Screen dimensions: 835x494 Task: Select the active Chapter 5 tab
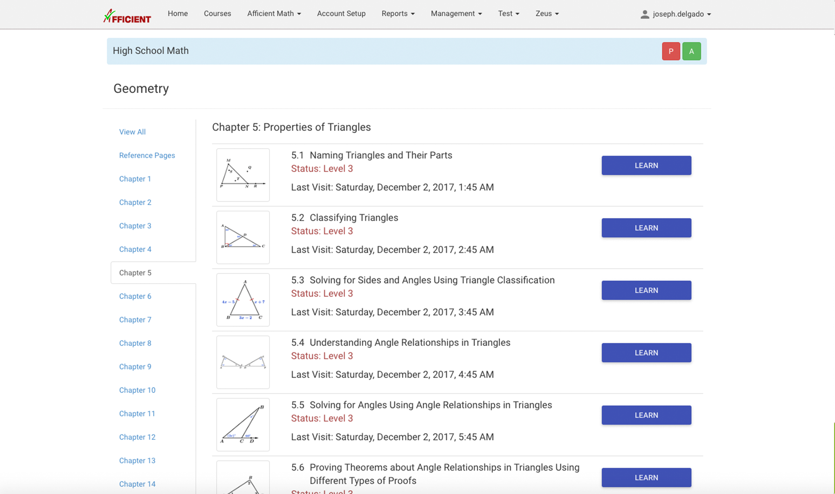pyautogui.click(x=153, y=272)
